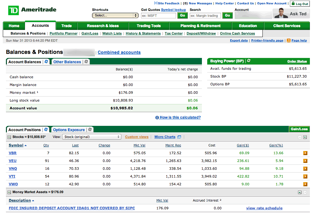Collapse the Money Market Assets section

9,192
